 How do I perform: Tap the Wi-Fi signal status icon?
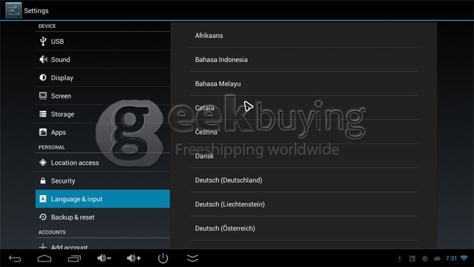click(x=464, y=258)
